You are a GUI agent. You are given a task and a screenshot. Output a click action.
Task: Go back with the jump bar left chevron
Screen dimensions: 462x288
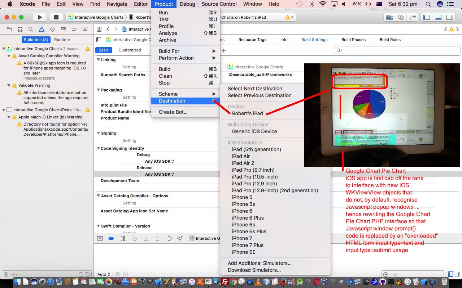point(108,29)
